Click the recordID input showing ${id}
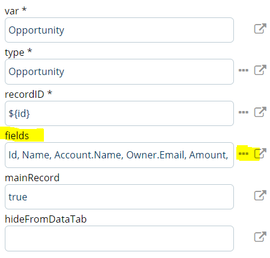This screenshot has width=270, height=258. pos(119,113)
